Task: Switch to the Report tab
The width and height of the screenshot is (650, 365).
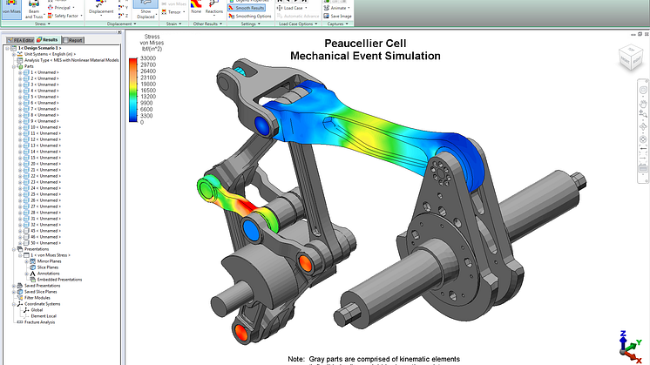Action: [73, 40]
